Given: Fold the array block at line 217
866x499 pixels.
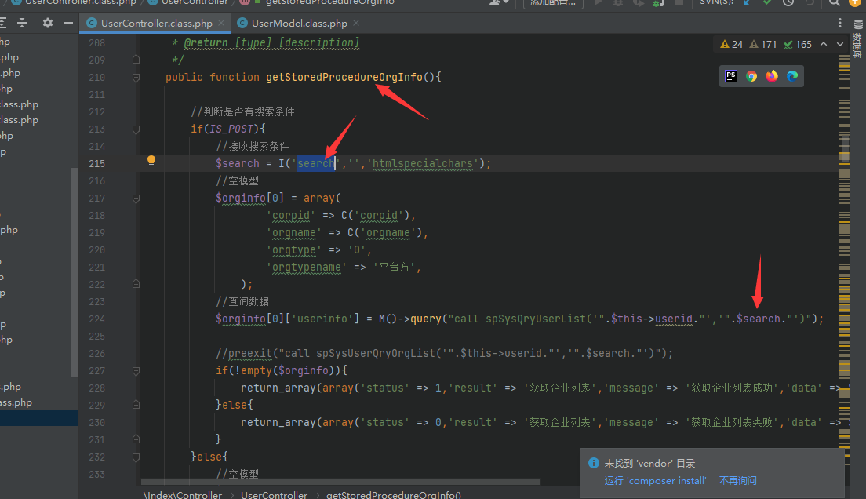Looking at the screenshot, I should [136, 198].
